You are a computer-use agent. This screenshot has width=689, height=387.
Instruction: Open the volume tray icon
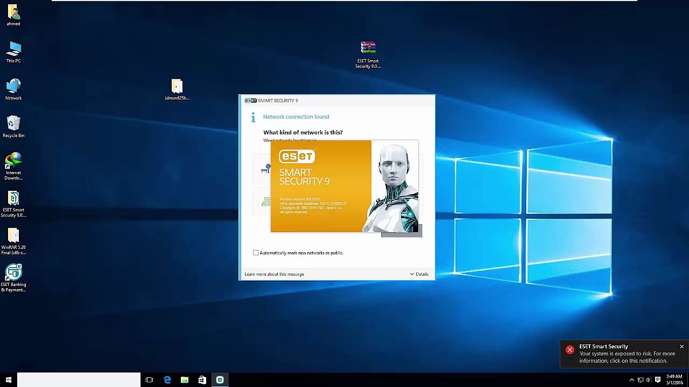[x=649, y=380]
